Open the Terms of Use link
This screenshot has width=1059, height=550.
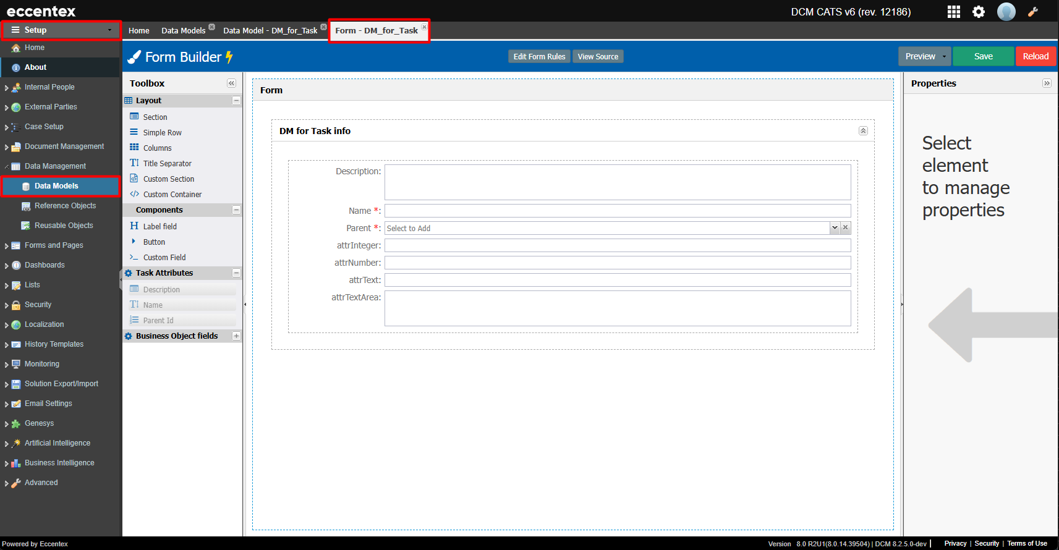[1027, 543]
